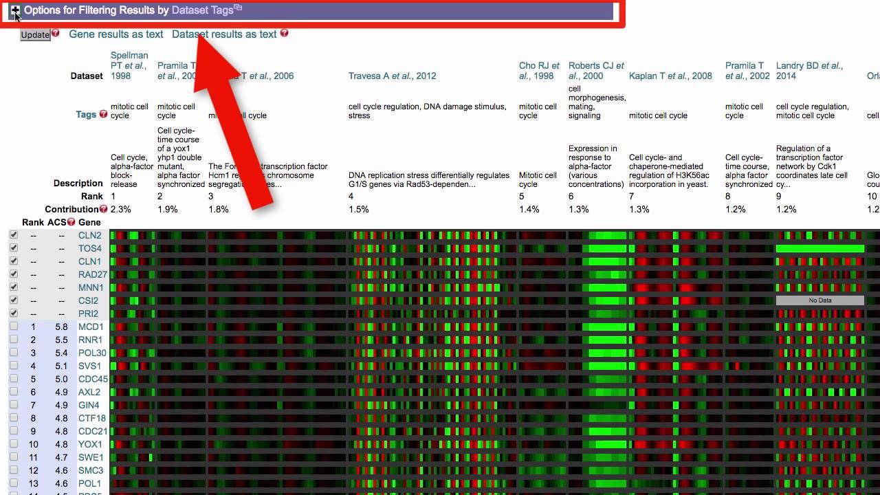Open Travesa A et al., 2012 dataset
880x495 pixels.
coord(392,76)
